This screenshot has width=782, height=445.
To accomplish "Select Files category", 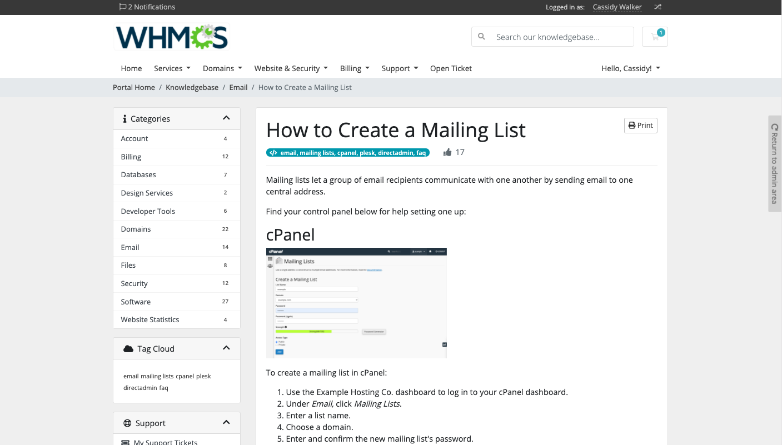I will pos(177,265).
